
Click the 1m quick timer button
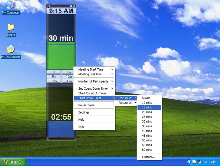[x=68, y=72]
